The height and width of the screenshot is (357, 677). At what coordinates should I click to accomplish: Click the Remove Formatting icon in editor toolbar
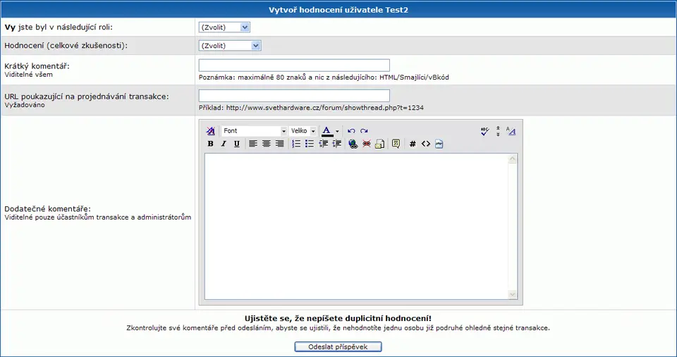[210, 131]
